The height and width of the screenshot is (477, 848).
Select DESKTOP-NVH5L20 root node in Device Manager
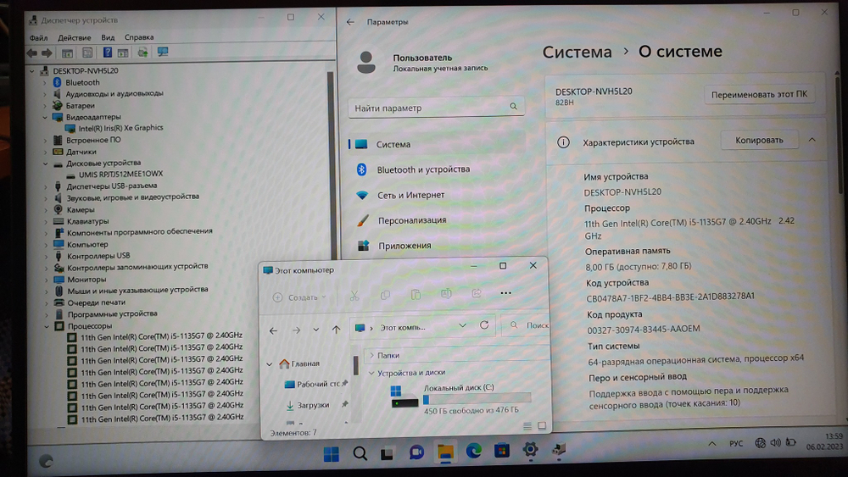pyautogui.click(x=85, y=71)
